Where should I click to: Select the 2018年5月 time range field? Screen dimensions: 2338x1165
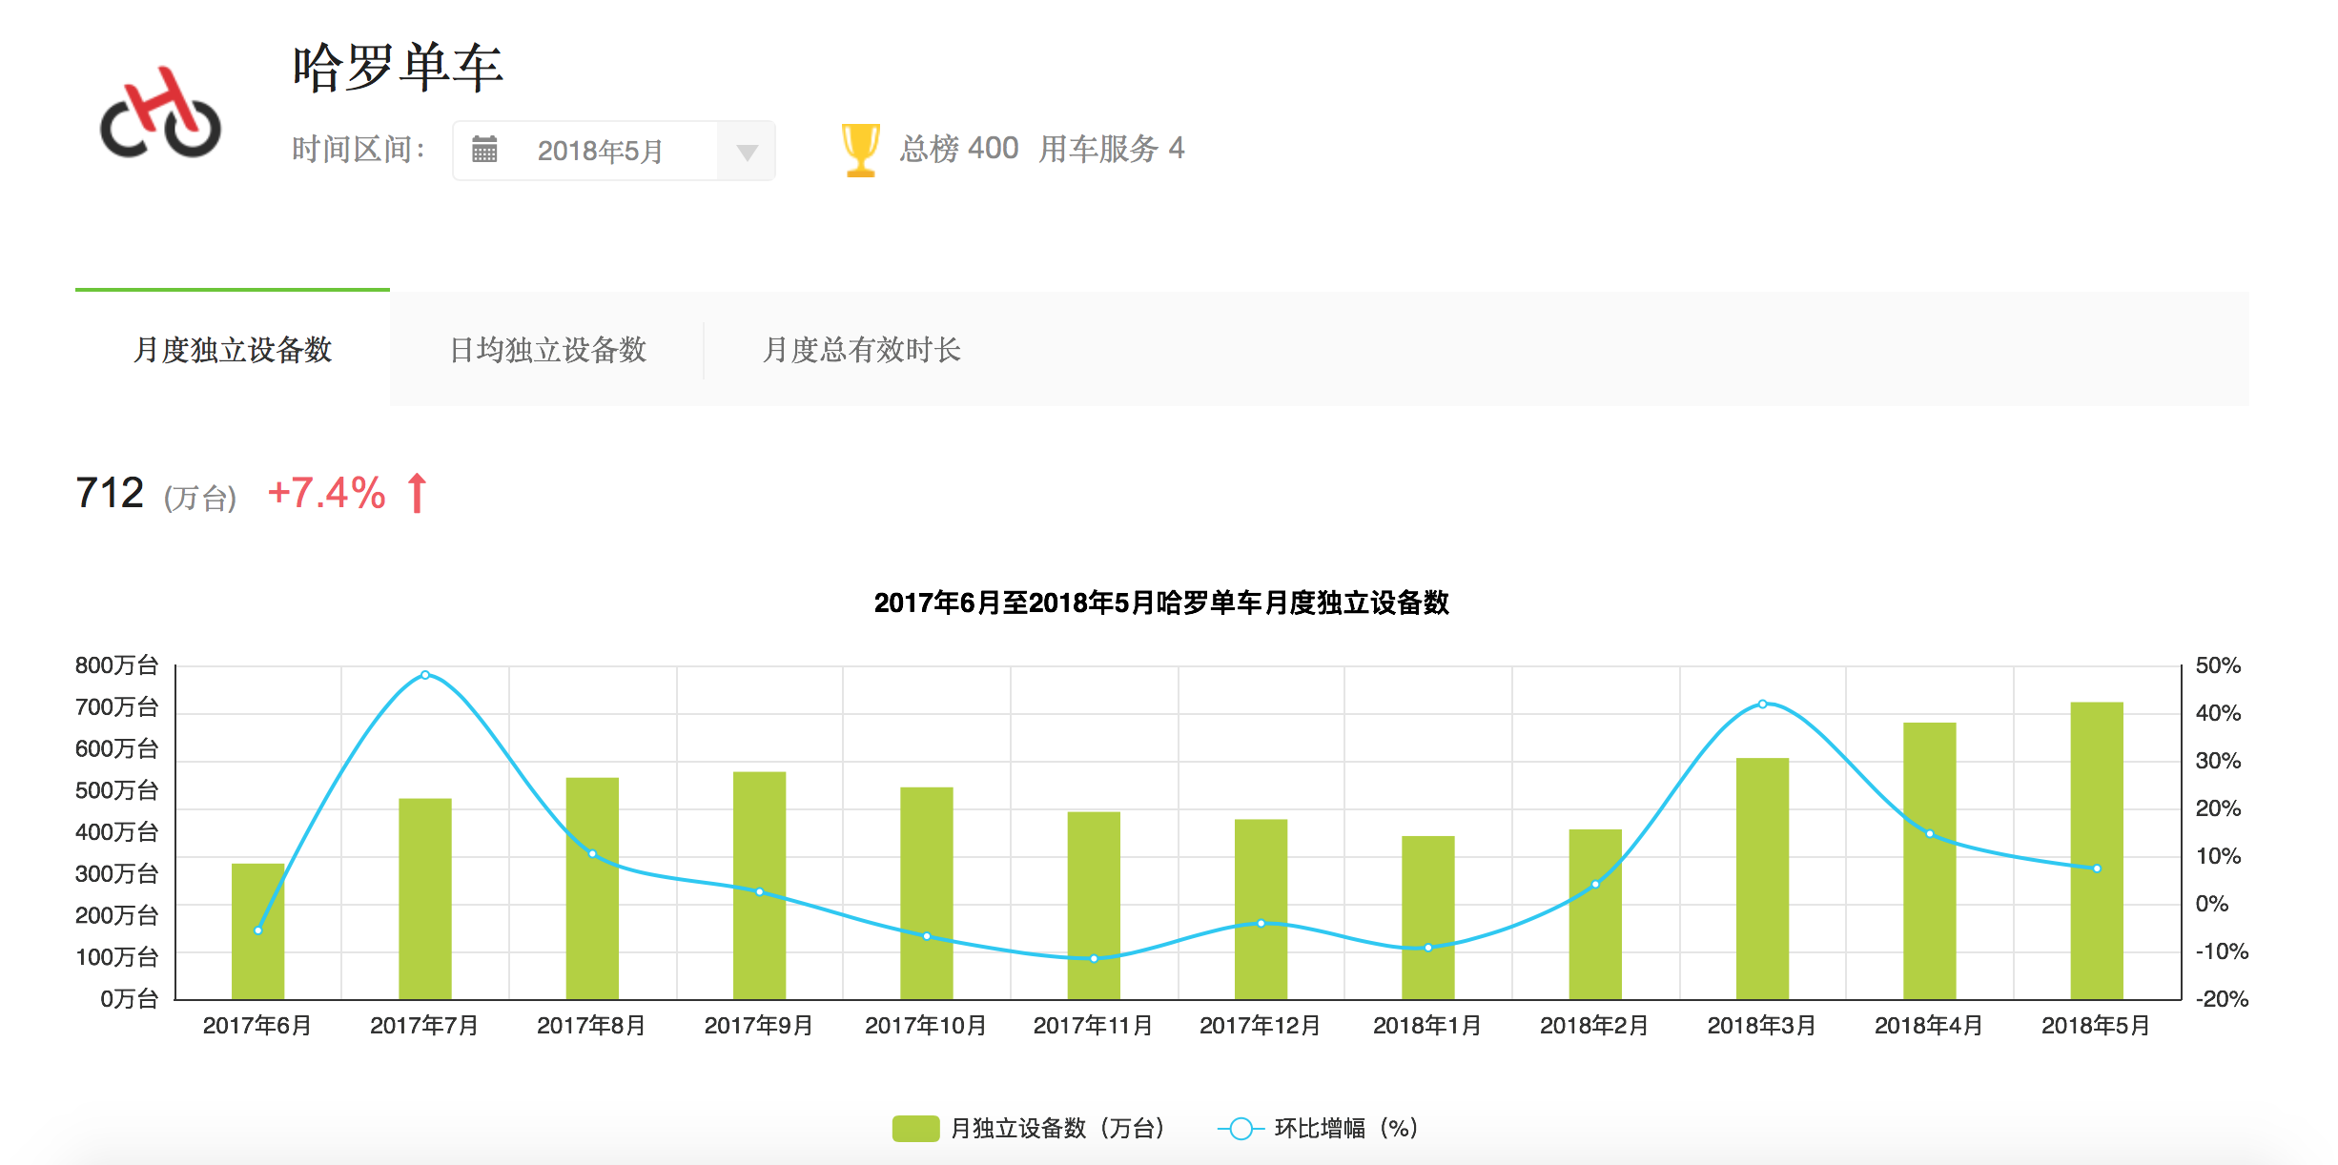pyautogui.click(x=601, y=151)
